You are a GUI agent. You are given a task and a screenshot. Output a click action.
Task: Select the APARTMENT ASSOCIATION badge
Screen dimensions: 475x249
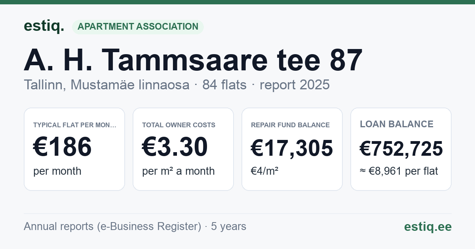(138, 27)
